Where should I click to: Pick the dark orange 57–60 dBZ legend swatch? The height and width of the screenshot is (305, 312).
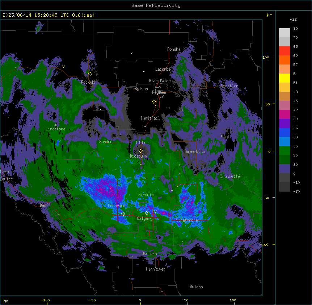click(x=284, y=60)
